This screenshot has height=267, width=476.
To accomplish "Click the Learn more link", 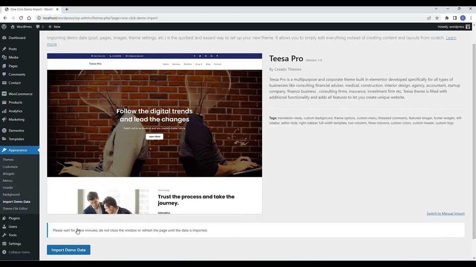I will [451, 38].
